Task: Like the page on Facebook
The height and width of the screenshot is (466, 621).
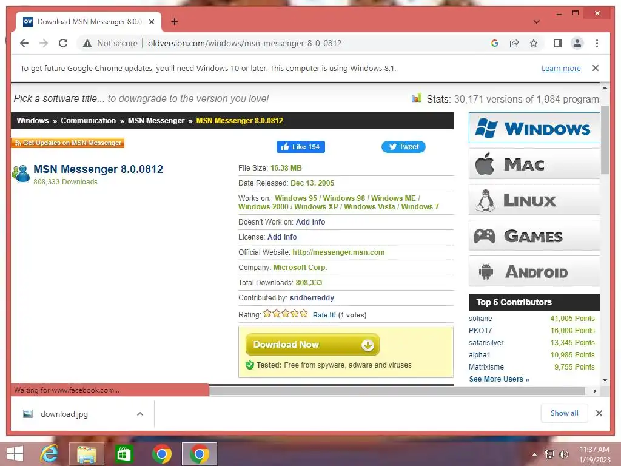Action: pos(301,147)
